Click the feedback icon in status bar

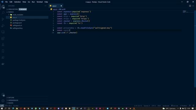tap(190, 106)
